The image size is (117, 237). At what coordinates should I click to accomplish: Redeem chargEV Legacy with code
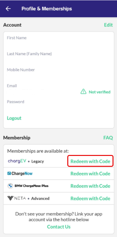tap(90, 161)
